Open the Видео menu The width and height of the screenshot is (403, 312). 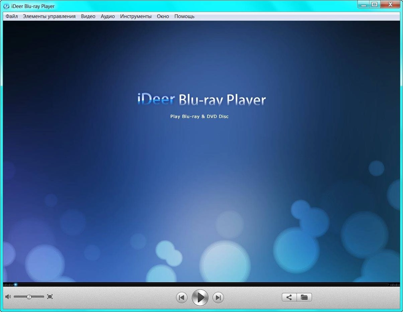pyautogui.click(x=88, y=16)
